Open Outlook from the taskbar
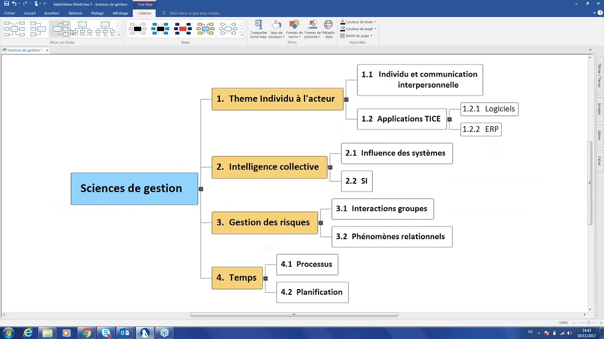This screenshot has width=604, height=339. [125, 333]
